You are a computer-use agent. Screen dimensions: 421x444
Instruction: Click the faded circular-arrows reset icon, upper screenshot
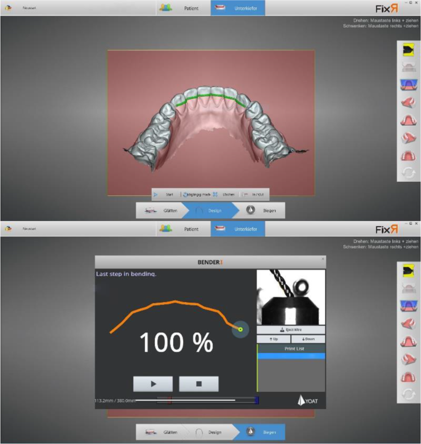point(408,173)
